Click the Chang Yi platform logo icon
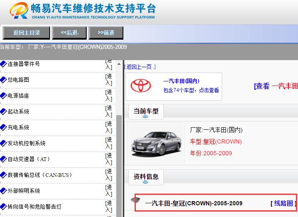The width and height of the screenshot is (298, 217). (x=19, y=11)
